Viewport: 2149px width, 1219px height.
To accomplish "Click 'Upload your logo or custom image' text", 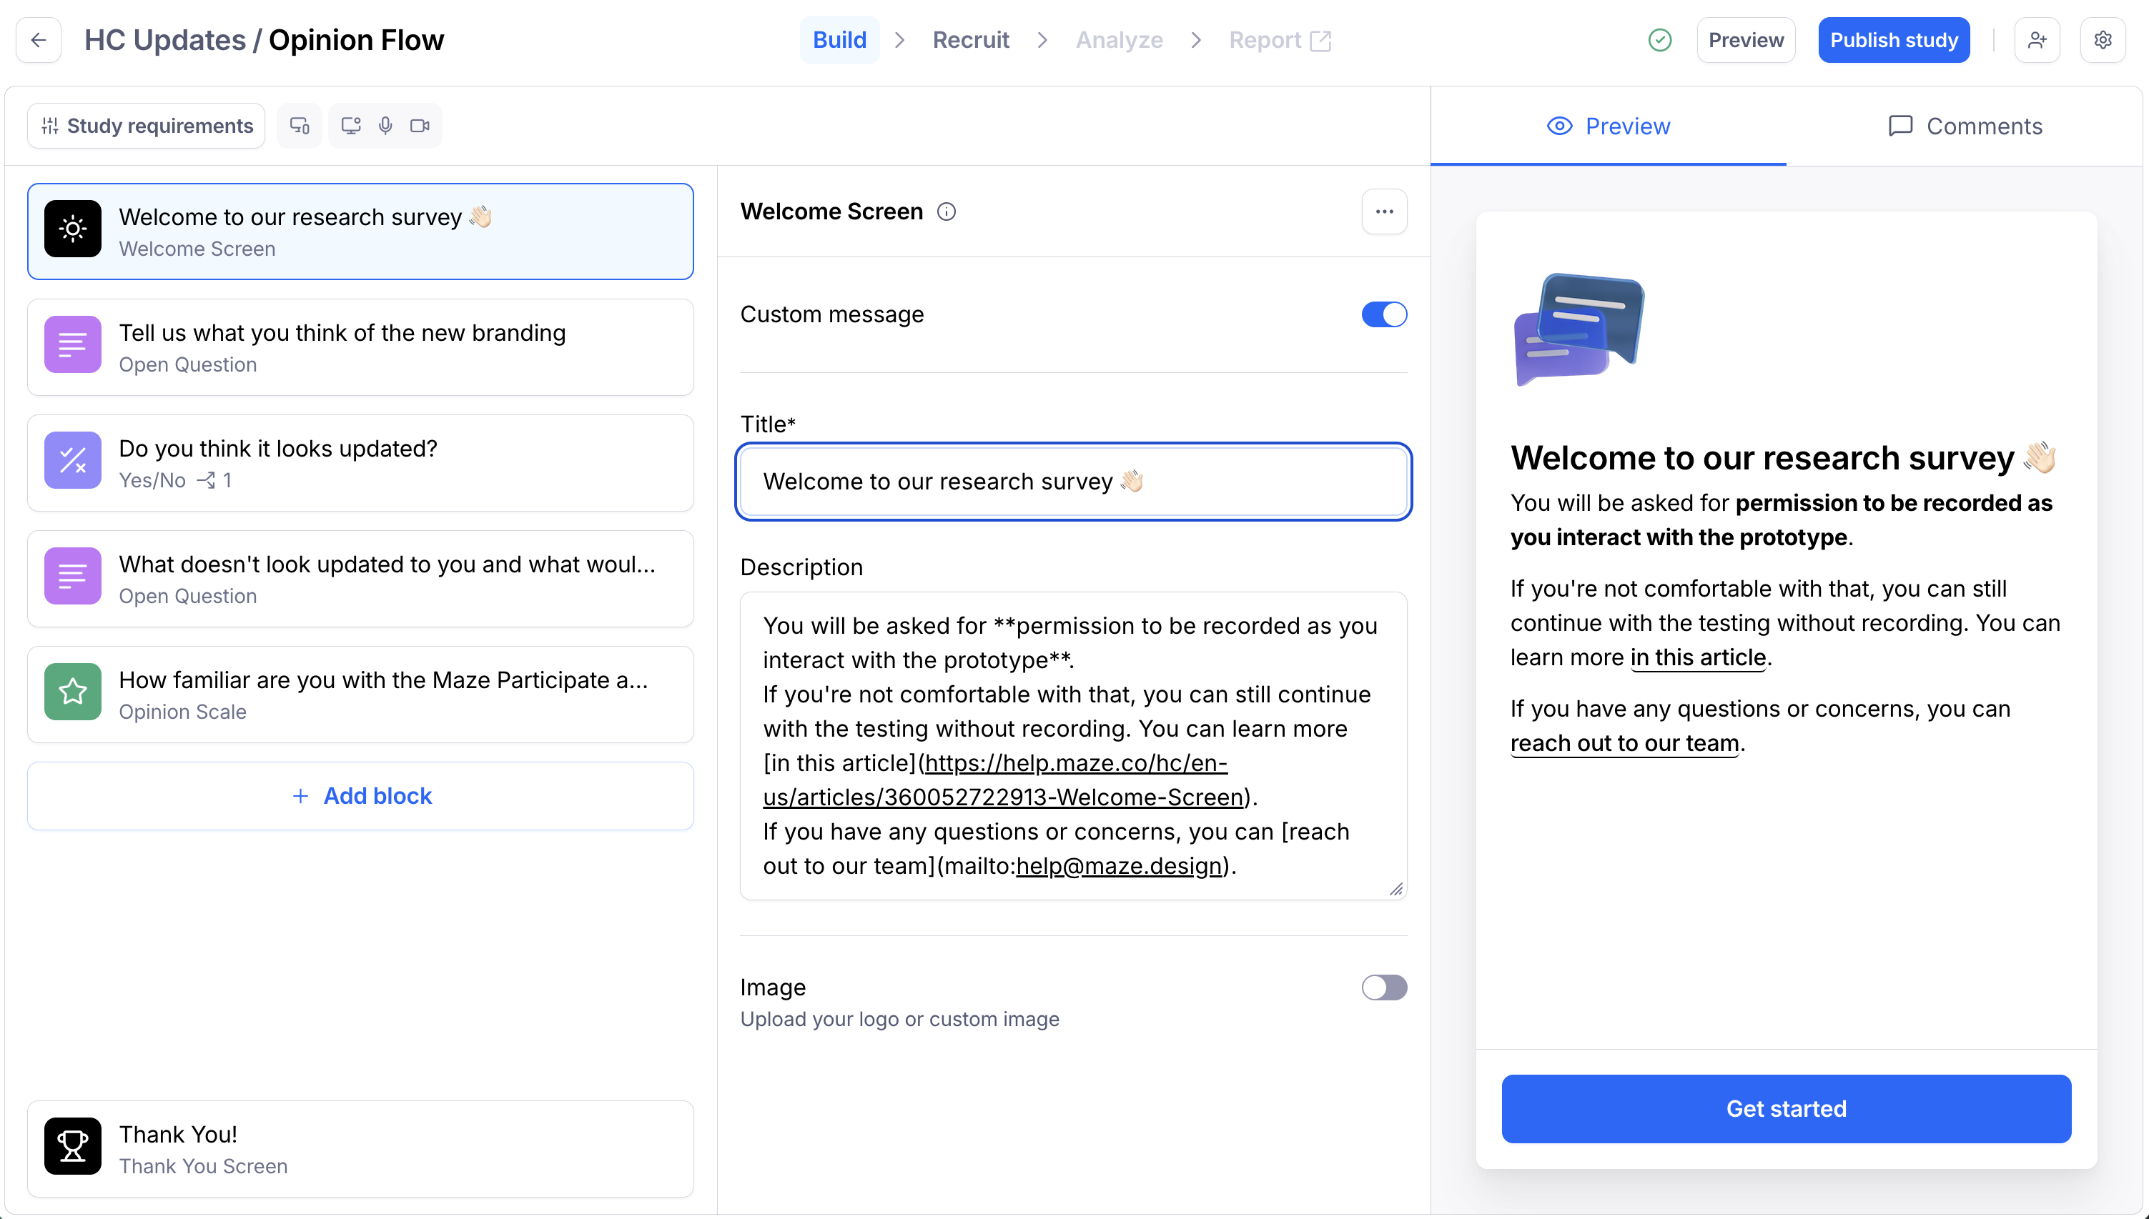I will pos(899,1019).
